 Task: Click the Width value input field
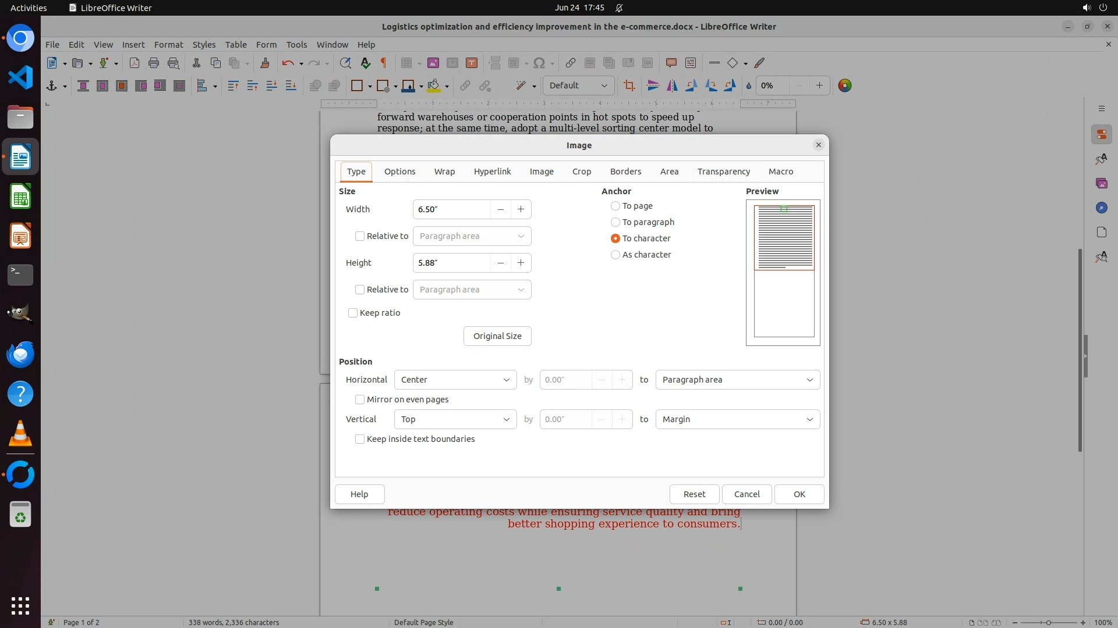[451, 209]
